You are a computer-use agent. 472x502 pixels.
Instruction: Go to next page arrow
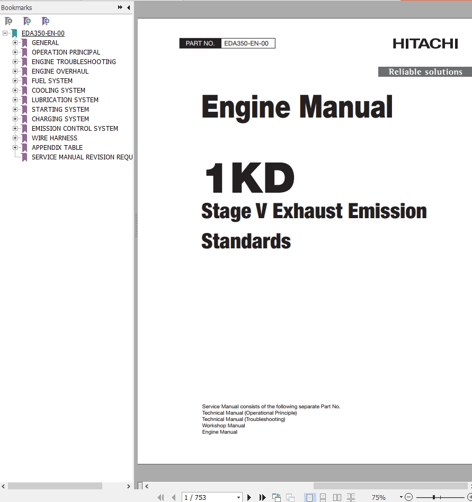[249, 497]
